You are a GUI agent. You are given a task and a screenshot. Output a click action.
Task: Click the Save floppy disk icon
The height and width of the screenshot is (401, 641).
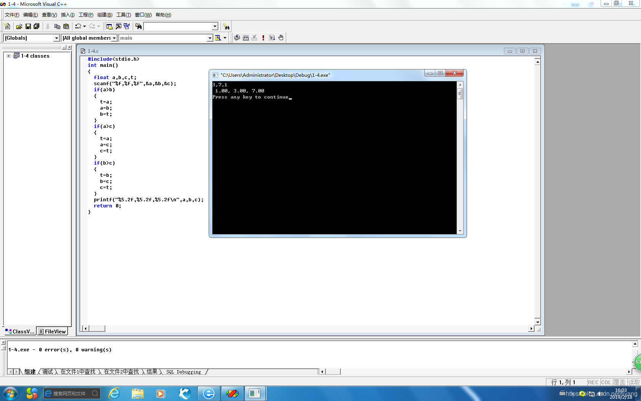[28, 26]
